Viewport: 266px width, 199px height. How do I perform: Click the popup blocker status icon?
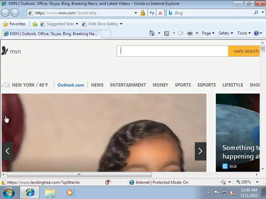coord(108,182)
